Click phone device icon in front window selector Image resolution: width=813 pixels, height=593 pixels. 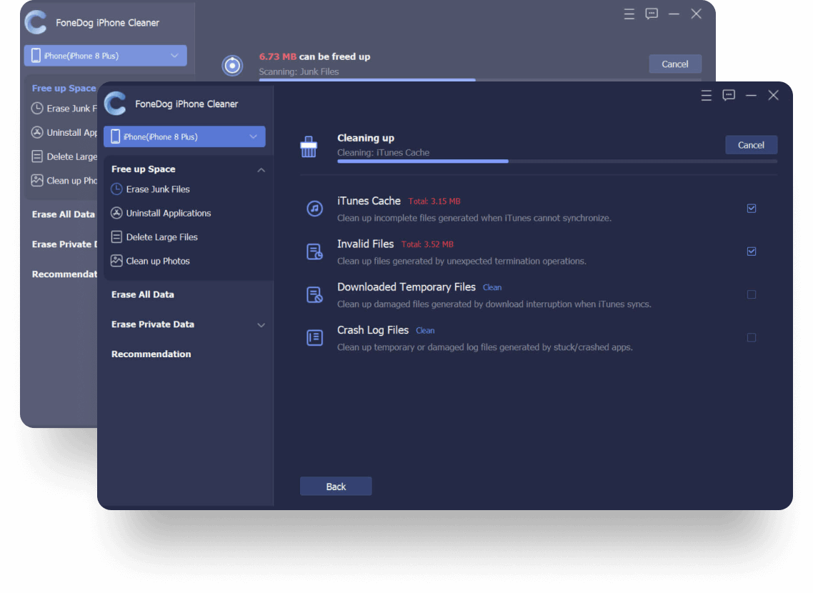pos(115,136)
